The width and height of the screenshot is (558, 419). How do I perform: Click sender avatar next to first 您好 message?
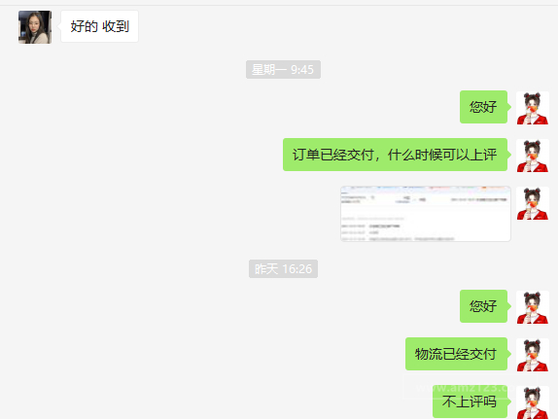point(533,108)
